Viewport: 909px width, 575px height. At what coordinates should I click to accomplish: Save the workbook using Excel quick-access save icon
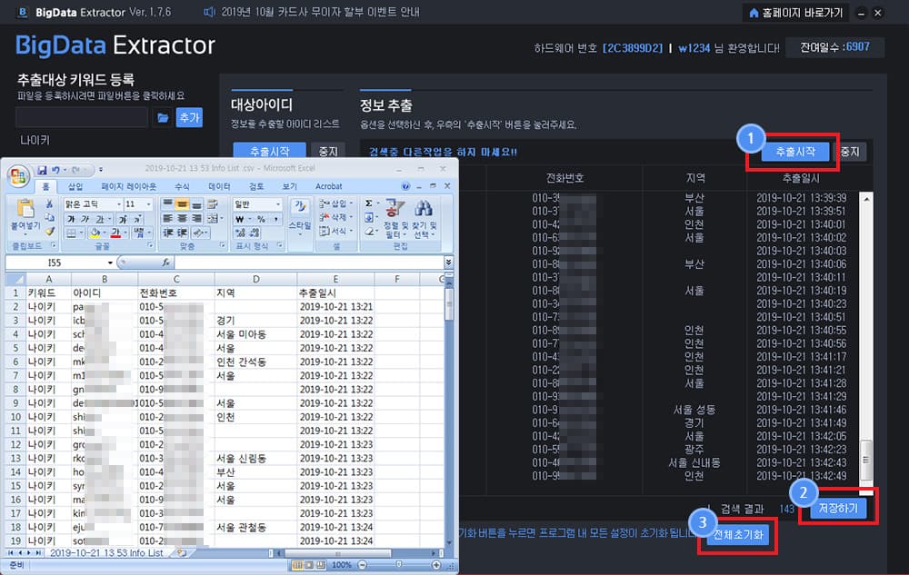42,170
